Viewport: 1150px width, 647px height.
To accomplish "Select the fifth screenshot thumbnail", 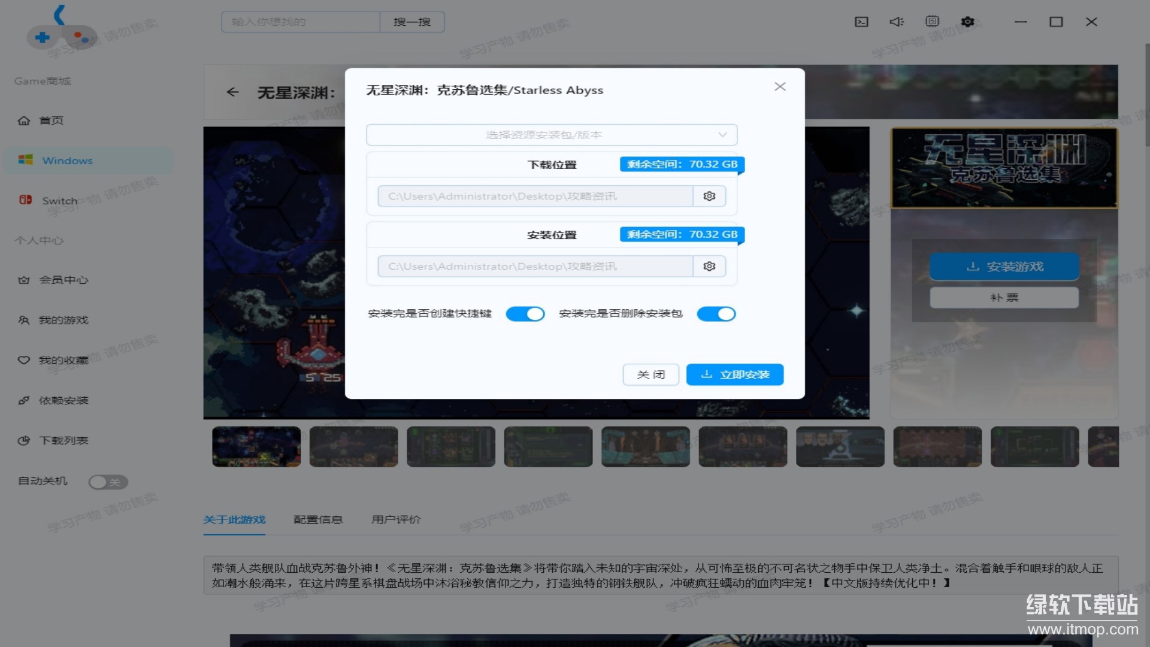I will tap(646, 447).
